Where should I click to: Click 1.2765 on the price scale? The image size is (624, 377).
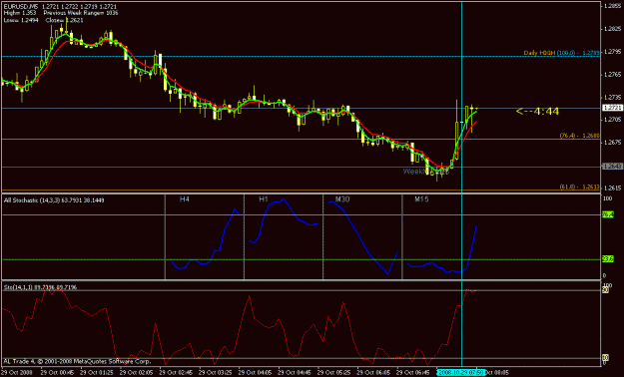pos(614,75)
